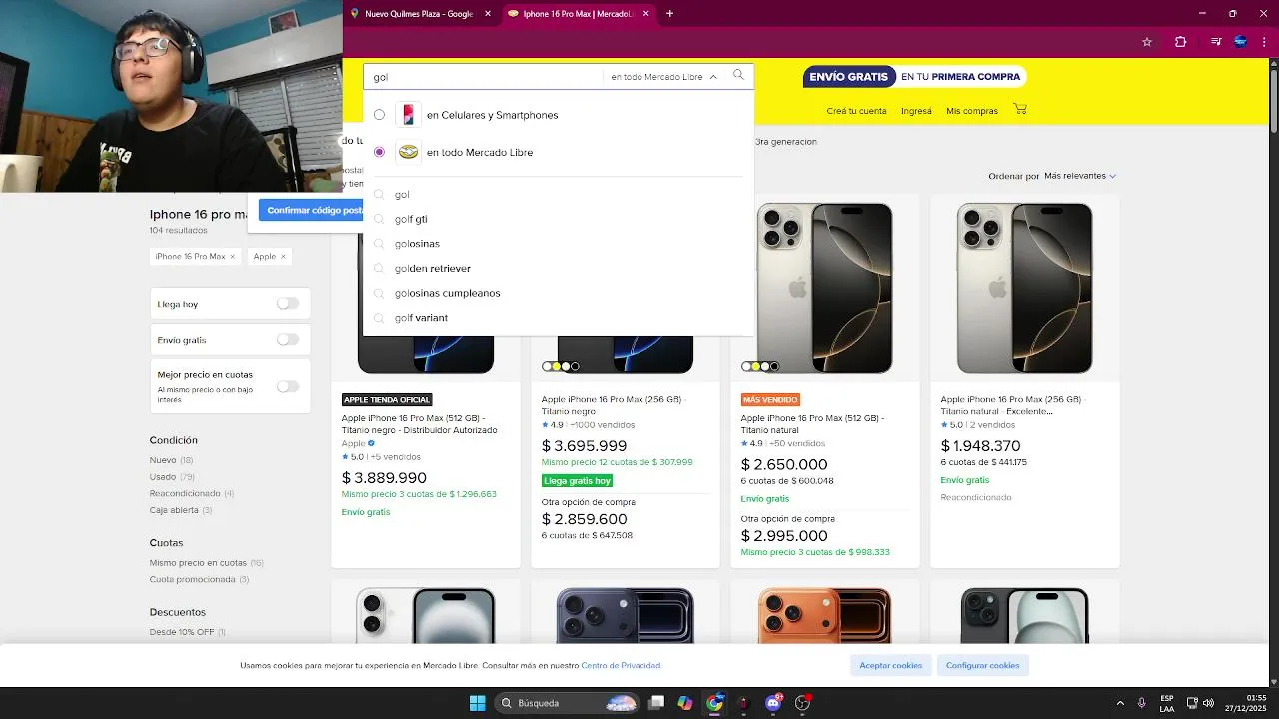
Task: Open the Windows Start menu
Action: point(477,703)
